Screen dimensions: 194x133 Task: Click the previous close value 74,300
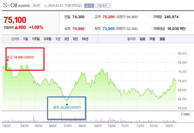tap(78, 17)
